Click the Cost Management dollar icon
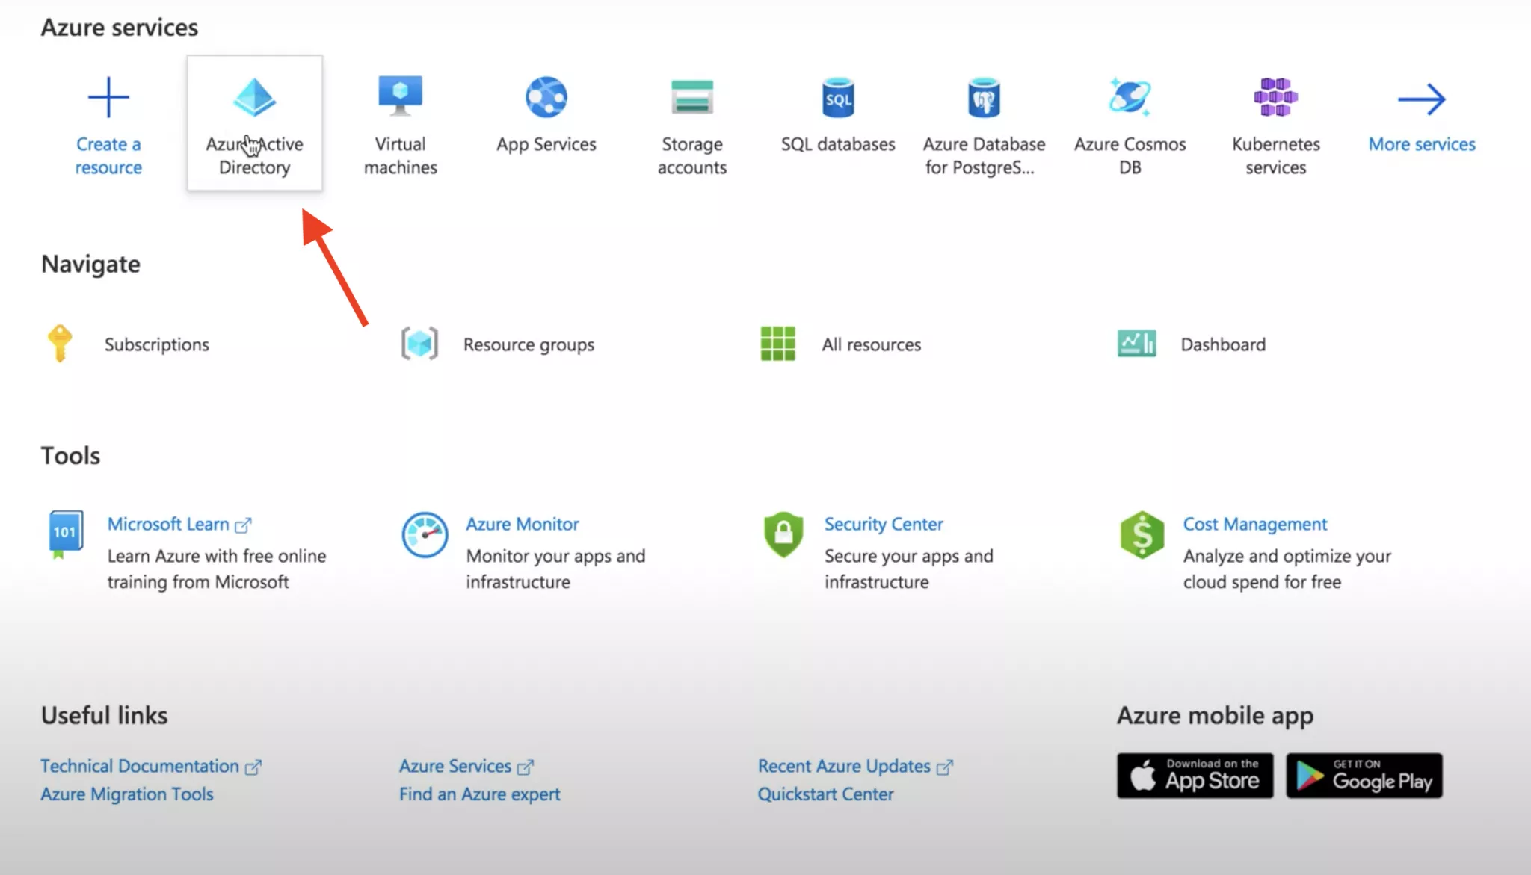Screen dimensions: 1531x875 [1142, 535]
